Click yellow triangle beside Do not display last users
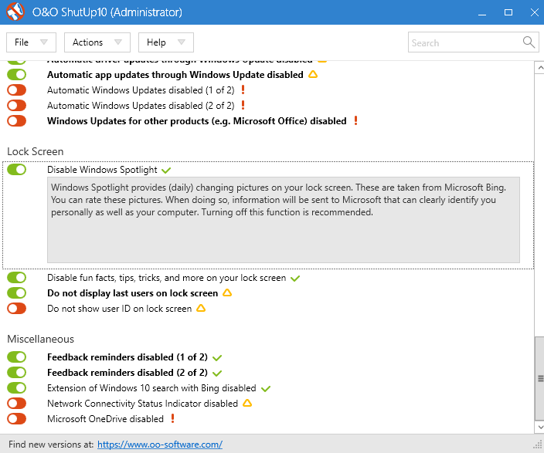This screenshot has width=544, height=453. tap(227, 293)
